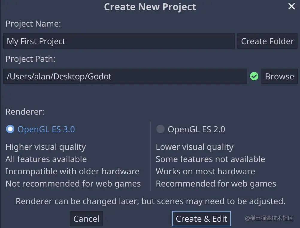Click the Recommended for web games text
This screenshot has width=300, height=228.
click(x=216, y=184)
